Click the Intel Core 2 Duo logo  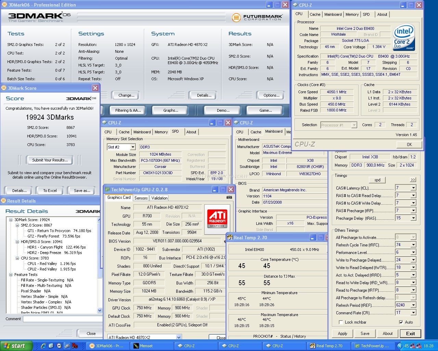(404, 37)
